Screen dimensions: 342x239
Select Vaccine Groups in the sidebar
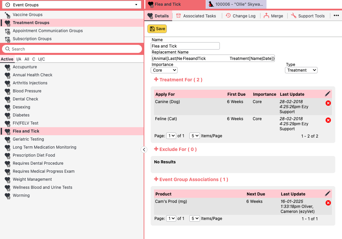[28, 15]
